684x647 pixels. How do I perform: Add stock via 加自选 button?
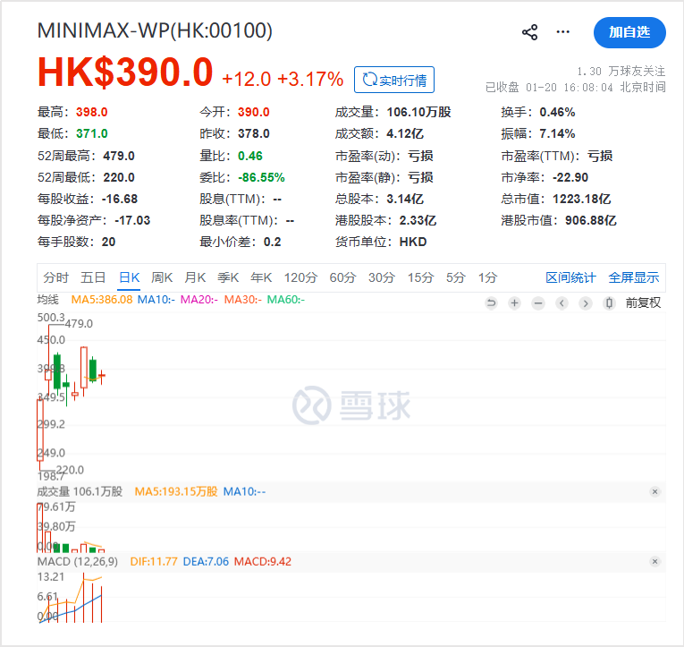[629, 32]
